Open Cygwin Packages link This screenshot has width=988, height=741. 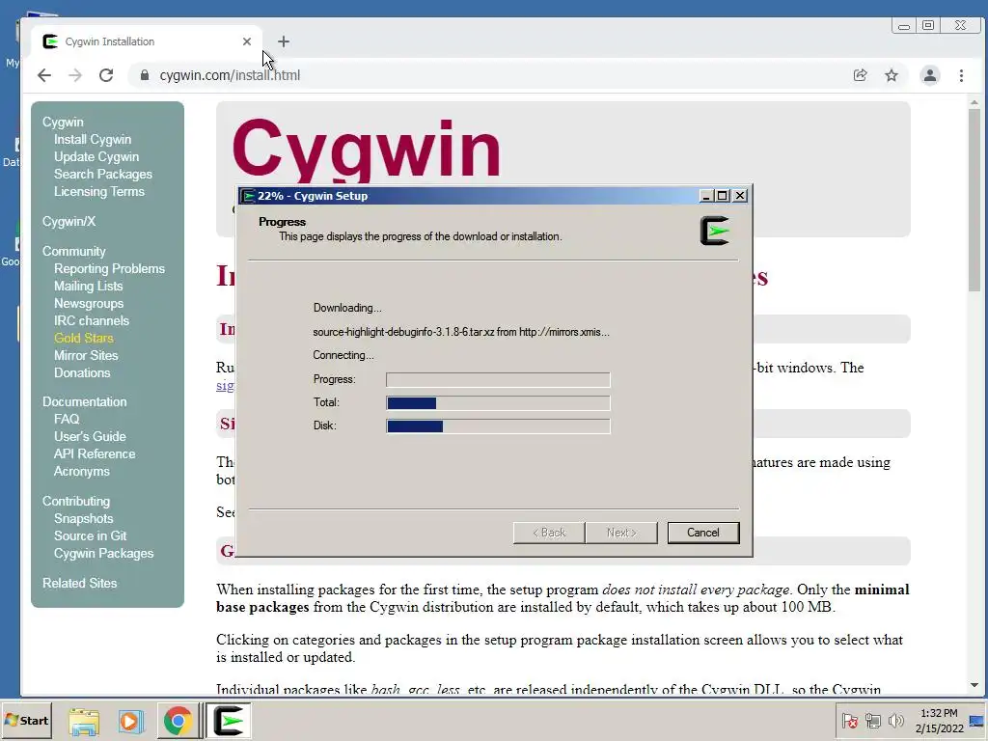tap(103, 553)
